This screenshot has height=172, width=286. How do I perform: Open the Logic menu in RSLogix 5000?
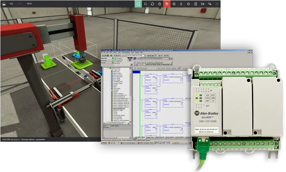(x=119, y=52)
